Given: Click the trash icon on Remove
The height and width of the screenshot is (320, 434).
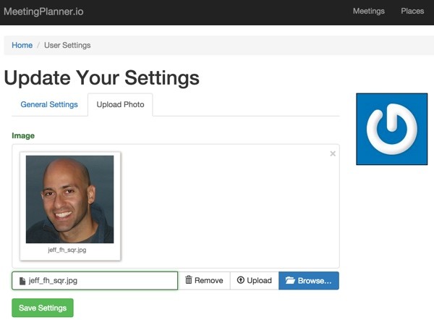Looking at the screenshot, I should pyautogui.click(x=189, y=280).
